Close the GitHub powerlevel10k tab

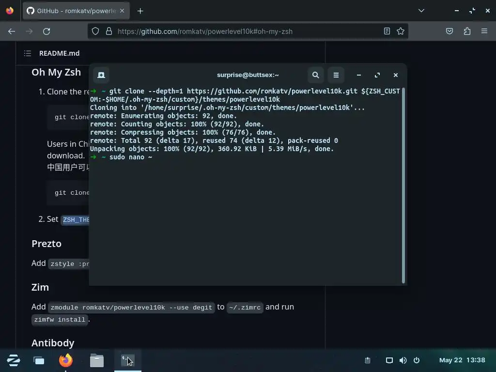click(122, 11)
